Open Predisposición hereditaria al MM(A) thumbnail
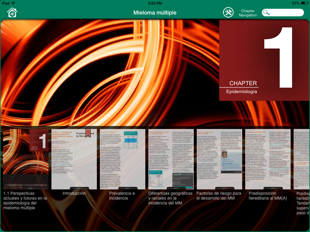This screenshot has height=232, width=310. click(x=268, y=159)
